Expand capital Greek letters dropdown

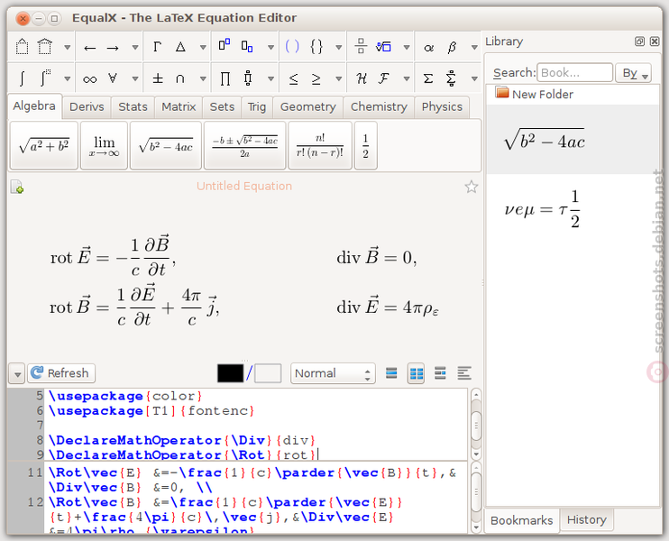point(203,48)
